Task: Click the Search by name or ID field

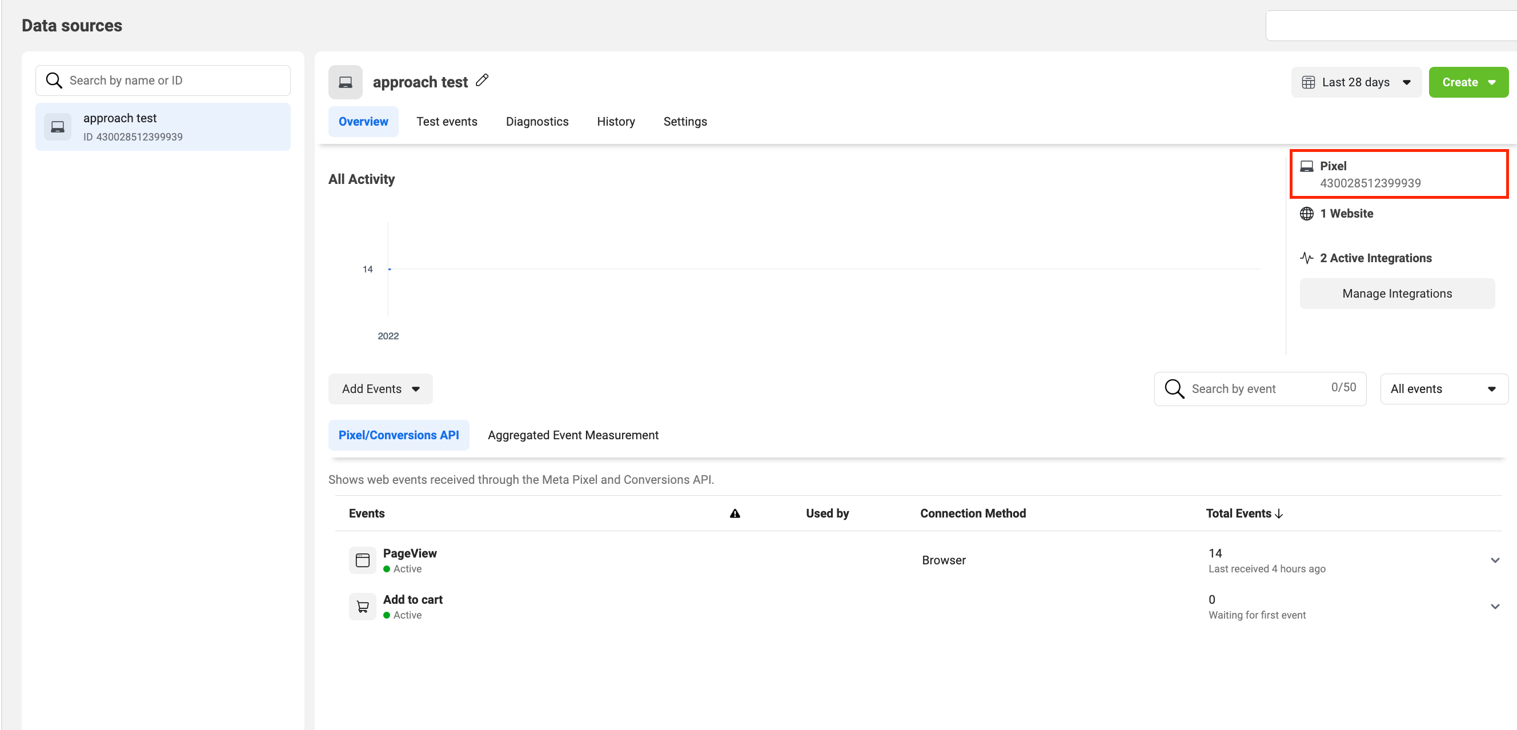Action: 176,80
